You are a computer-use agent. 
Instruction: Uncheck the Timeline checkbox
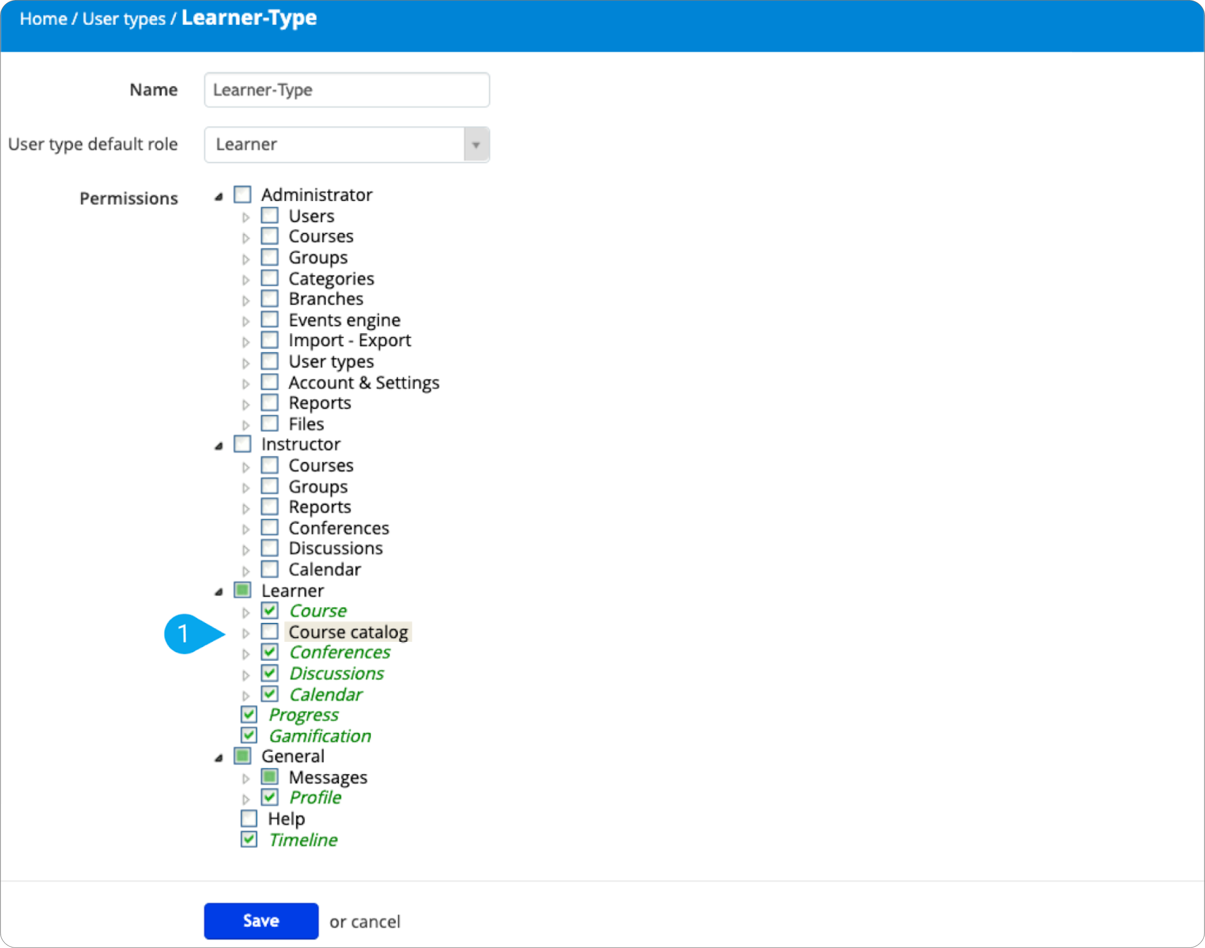tap(249, 839)
